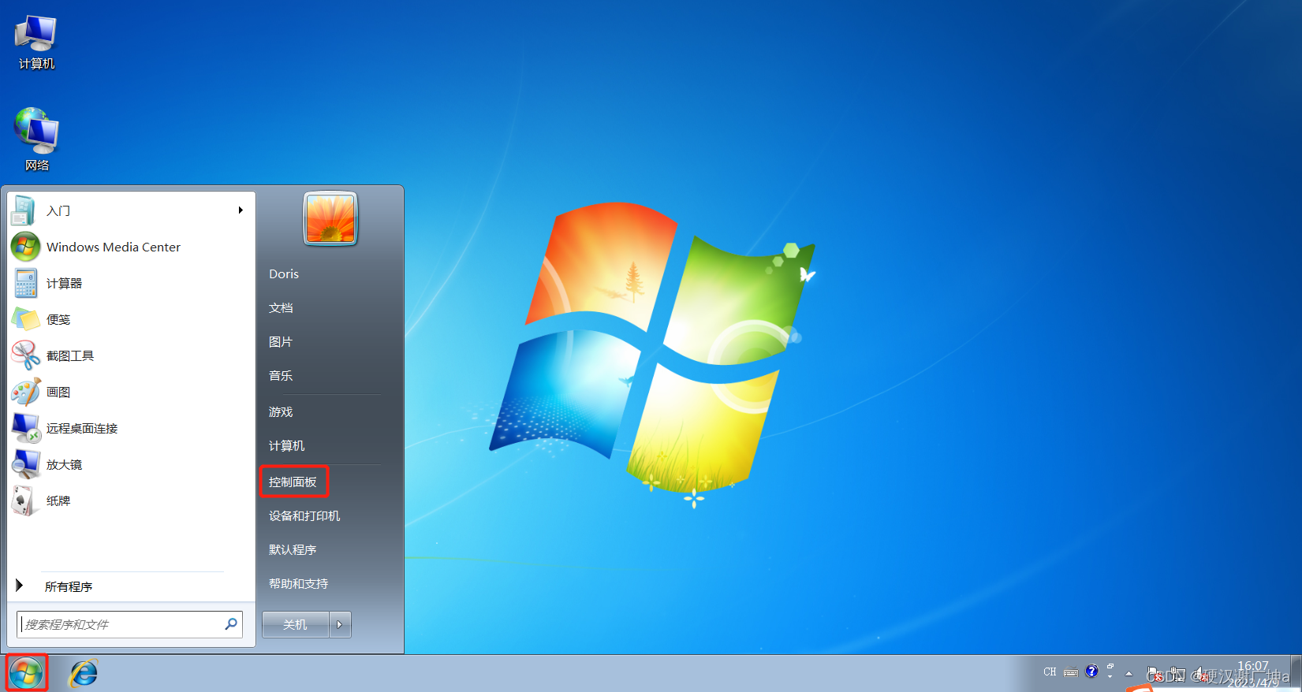1302x692 pixels.
Task: Click the volume speaker tray icon
Action: (1201, 674)
